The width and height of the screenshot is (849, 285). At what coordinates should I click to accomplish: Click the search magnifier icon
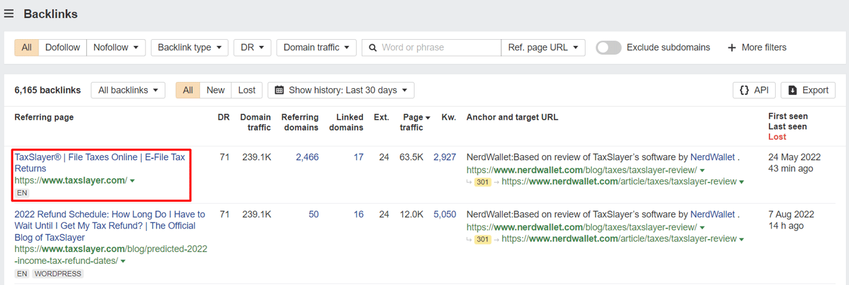pyautogui.click(x=372, y=48)
